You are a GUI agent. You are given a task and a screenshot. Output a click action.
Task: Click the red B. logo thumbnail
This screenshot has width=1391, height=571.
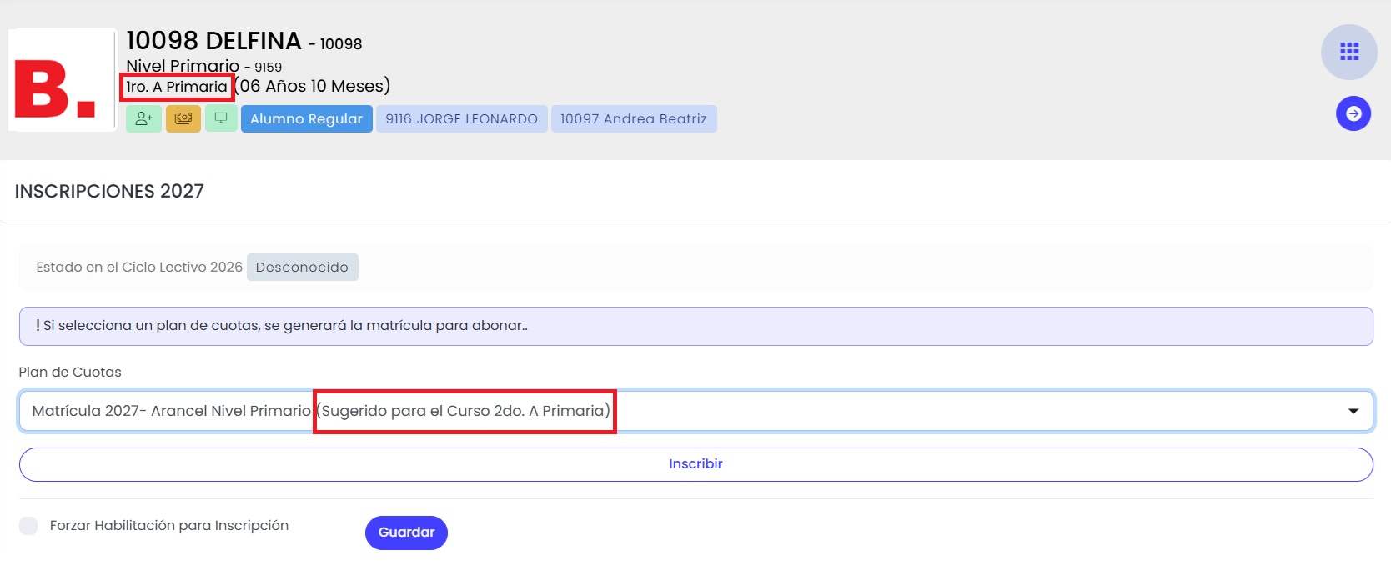pyautogui.click(x=62, y=80)
